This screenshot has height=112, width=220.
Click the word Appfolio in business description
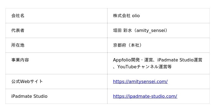pos(122,60)
